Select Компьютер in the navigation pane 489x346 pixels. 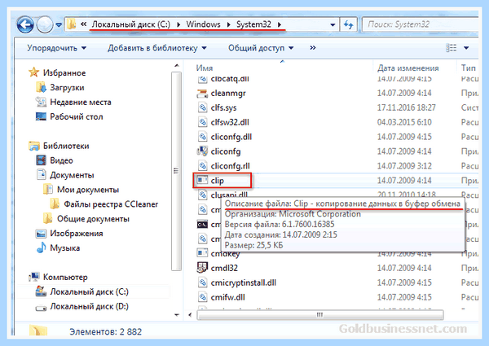pyautogui.click(x=65, y=277)
